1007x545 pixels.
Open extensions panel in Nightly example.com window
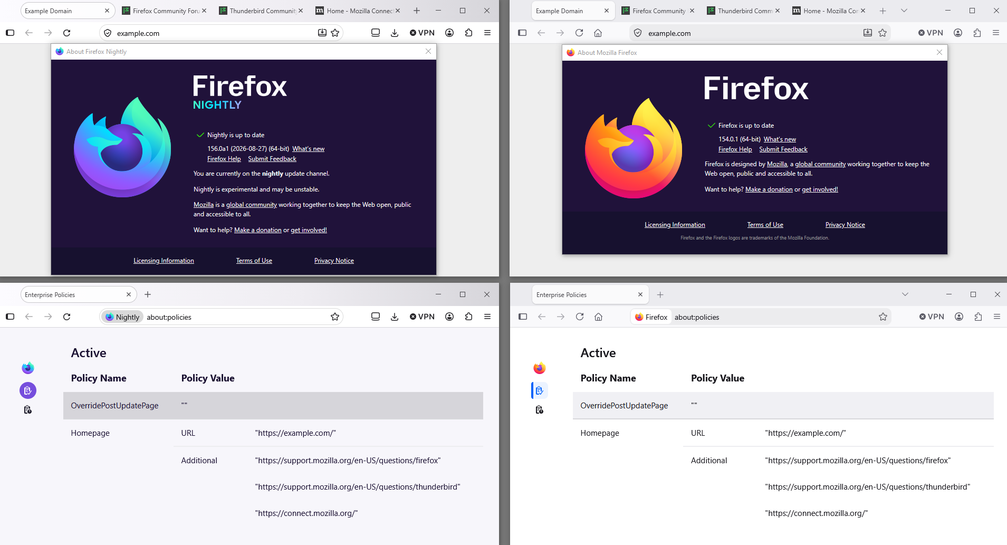coord(468,33)
